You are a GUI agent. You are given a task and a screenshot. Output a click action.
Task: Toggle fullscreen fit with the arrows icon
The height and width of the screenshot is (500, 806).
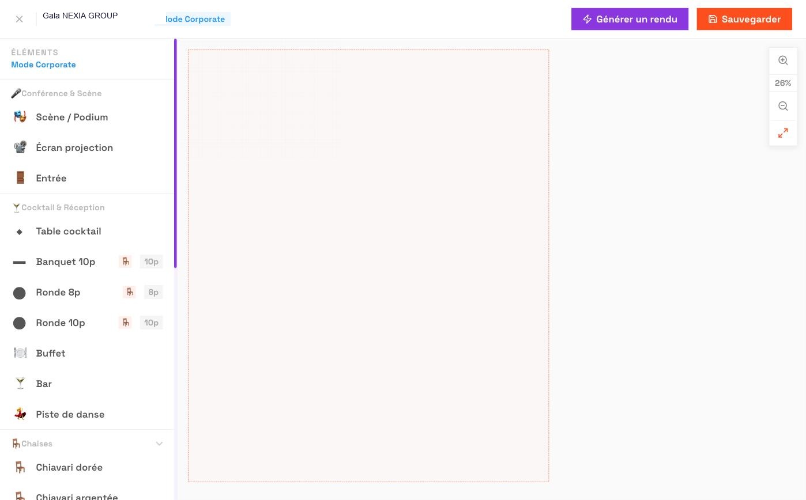point(783,133)
